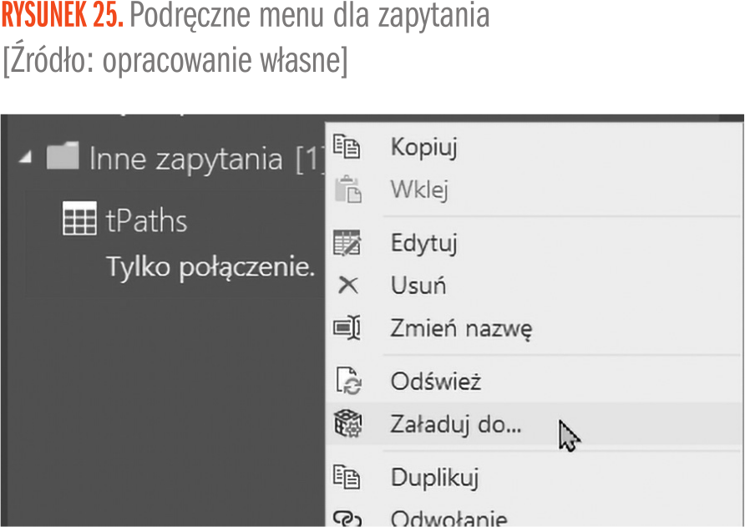Click the Edytuj pencil-table icon
This screenshot has width=745, height=527.
coord(347,244)
